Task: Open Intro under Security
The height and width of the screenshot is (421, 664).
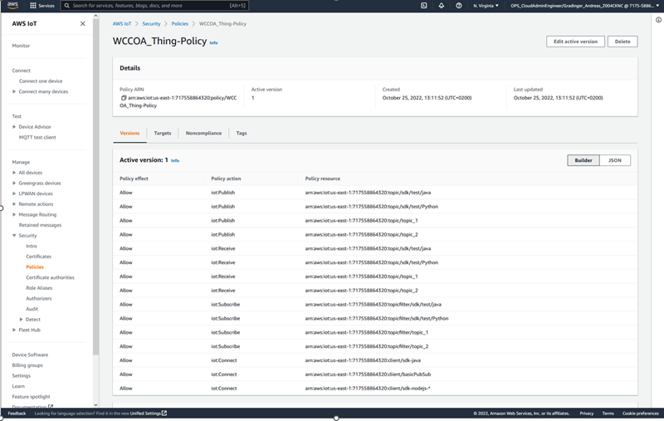Action: tap(31, 246)
